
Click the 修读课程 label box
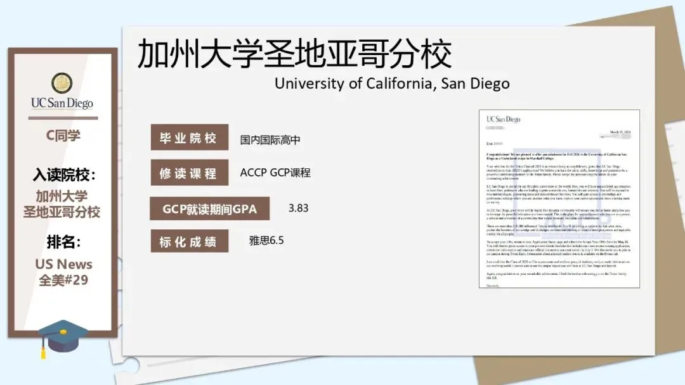[190, 173]
